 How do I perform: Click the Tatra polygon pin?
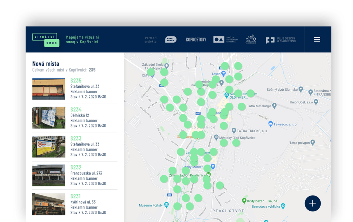312,142
